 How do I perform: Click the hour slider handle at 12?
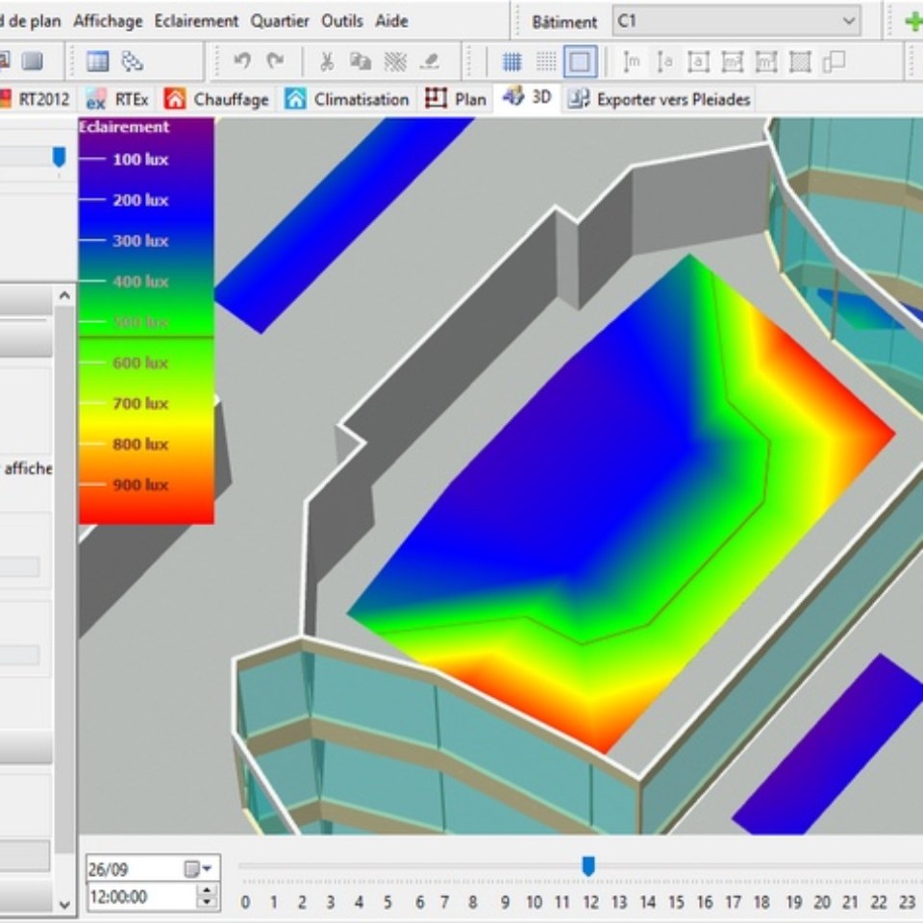pyautogui.click(x=588, y=866)
